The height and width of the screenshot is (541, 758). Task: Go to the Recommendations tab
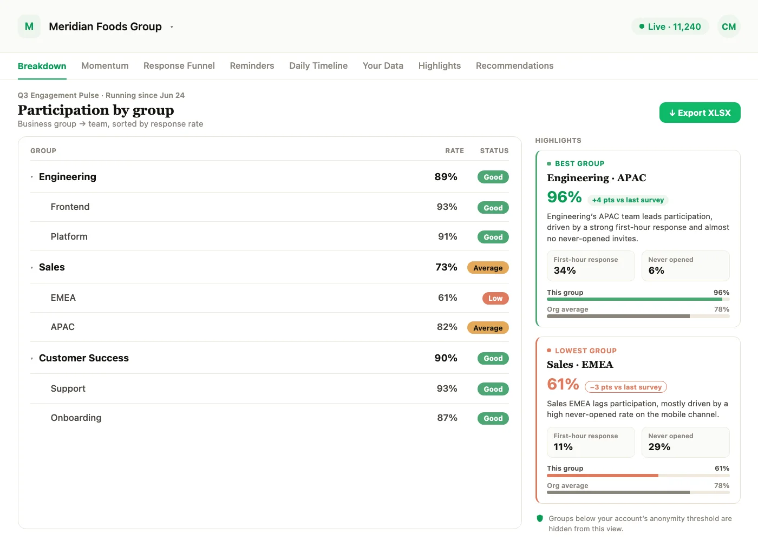point(514,65)
